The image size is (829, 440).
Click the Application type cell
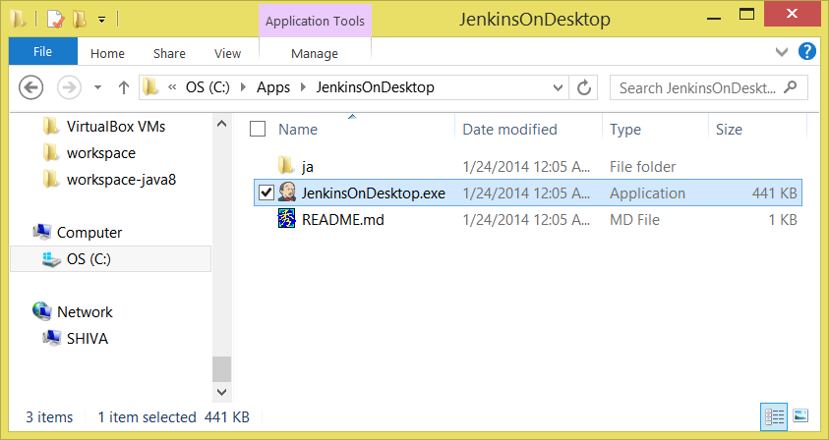click(647, 193)
